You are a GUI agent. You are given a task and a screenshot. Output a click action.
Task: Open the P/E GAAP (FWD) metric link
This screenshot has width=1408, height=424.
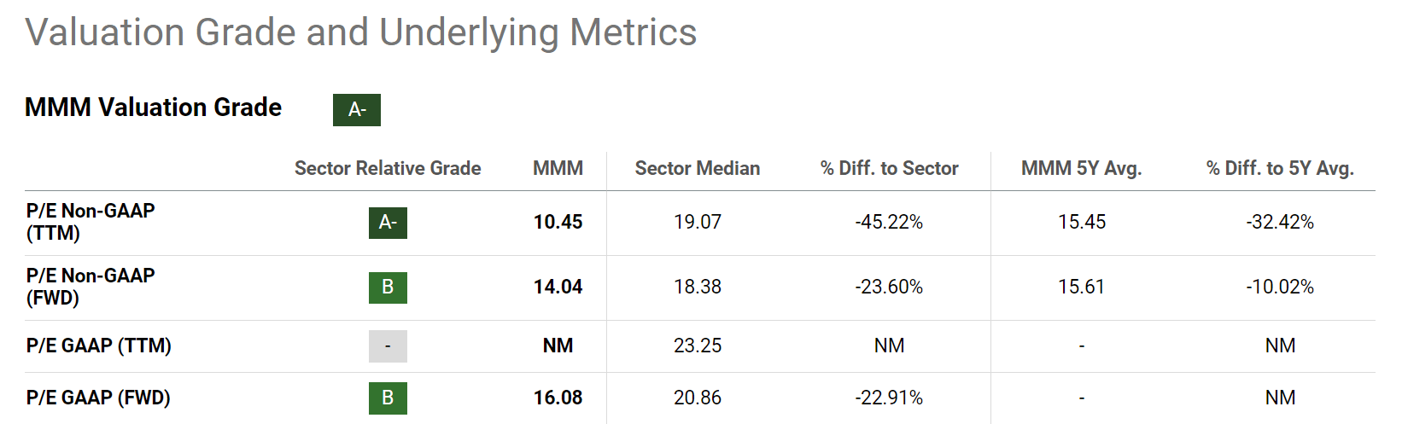(x=98, y=398)
